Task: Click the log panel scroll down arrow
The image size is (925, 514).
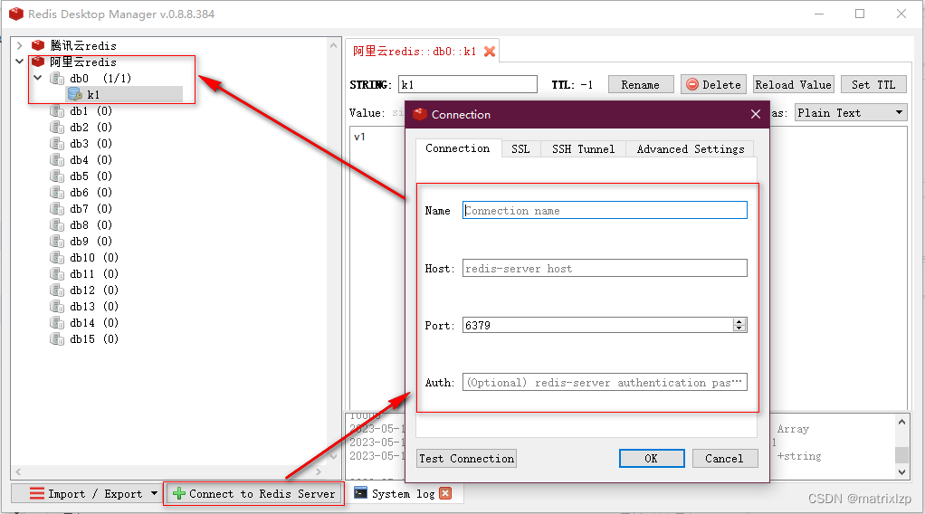Action: click(x=901, y=471)
